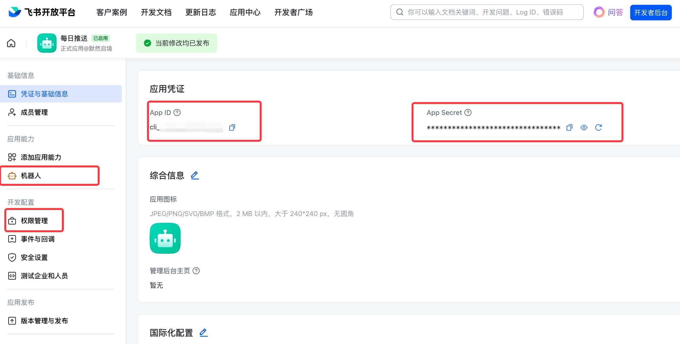Click the 已启用 status badge

(101, 38)
